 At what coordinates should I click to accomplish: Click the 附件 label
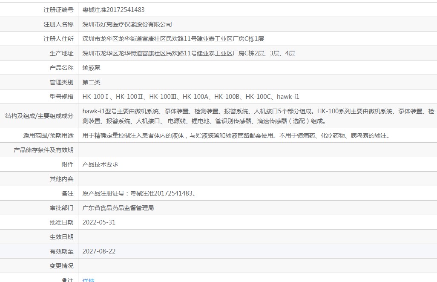(67, 164)
